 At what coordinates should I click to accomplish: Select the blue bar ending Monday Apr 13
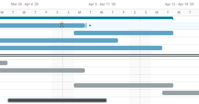click(x=81, y=48)
